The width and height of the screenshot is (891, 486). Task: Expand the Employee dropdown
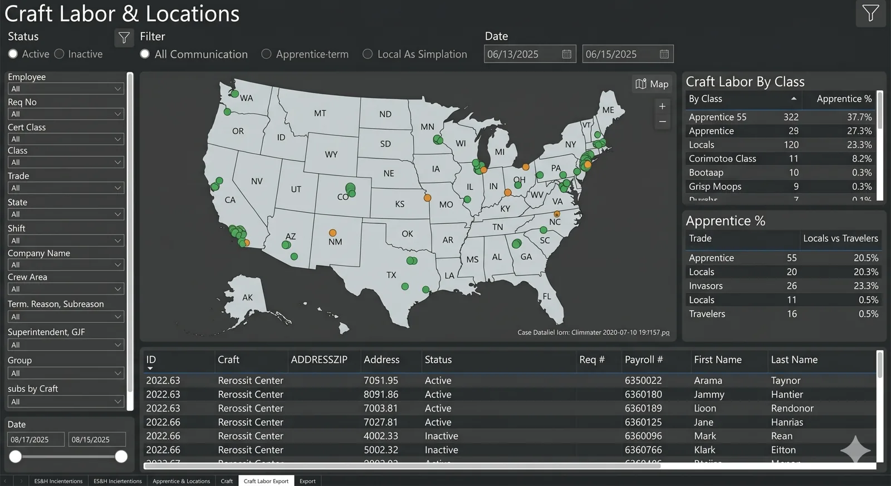coord(66,89)
